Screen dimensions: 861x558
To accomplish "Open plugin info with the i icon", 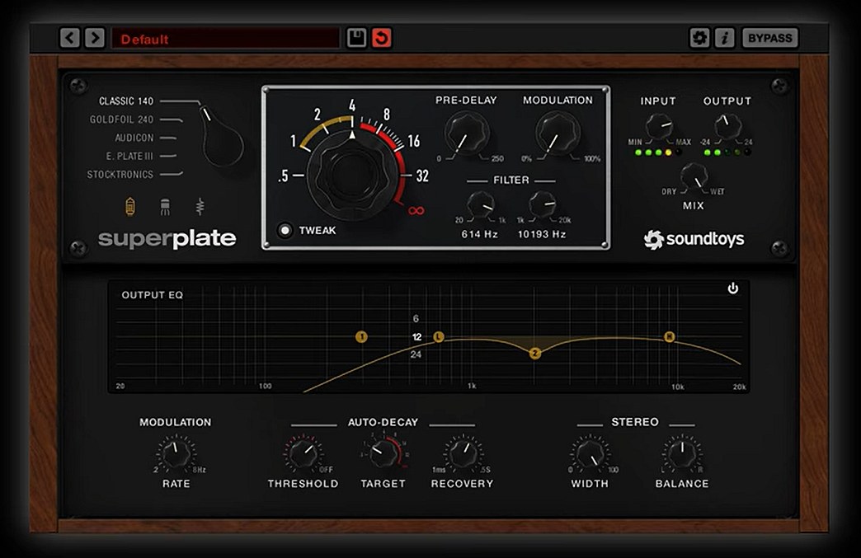I will pyautogui.click(x=724, y=38).
